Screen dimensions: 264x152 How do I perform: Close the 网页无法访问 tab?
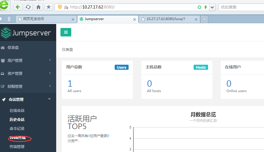[73, 19]
